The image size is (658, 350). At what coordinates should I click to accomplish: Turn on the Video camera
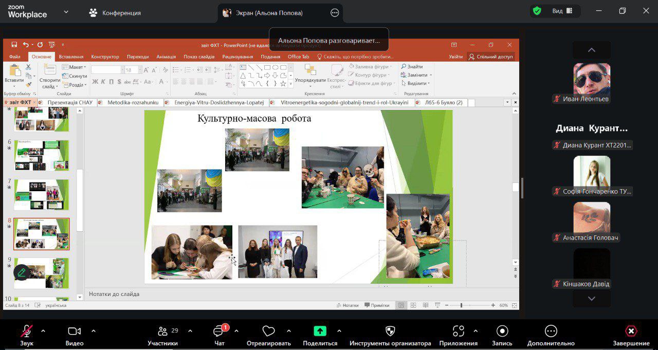point(75,331)
